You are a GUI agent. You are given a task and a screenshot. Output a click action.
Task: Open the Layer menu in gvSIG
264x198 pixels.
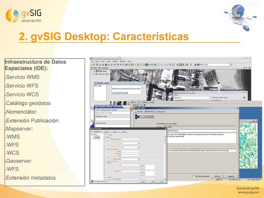coord(109,61)
